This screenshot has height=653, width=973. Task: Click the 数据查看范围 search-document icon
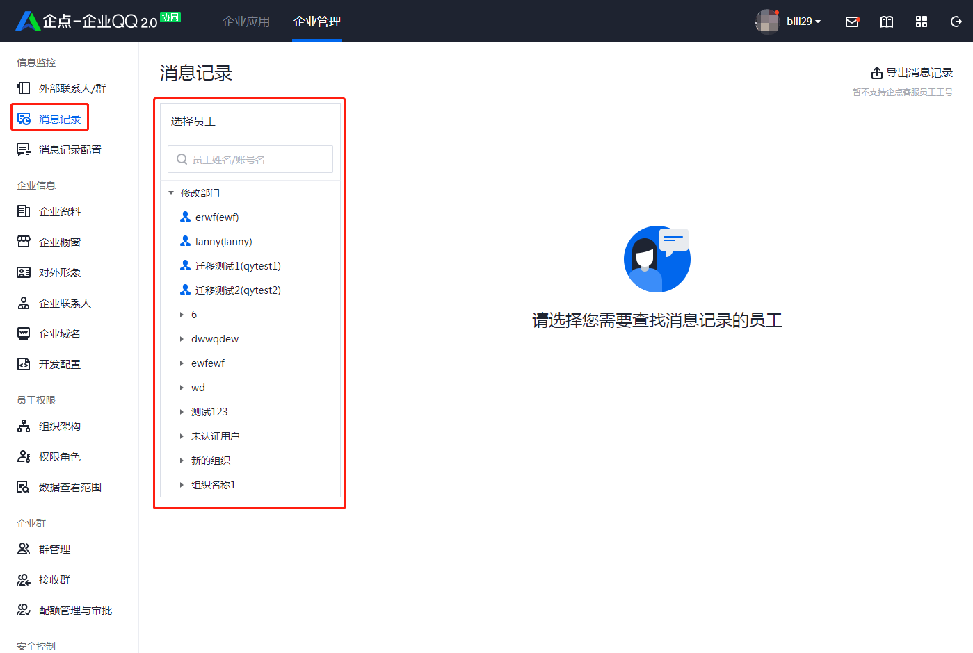click(x=24, y=487)
